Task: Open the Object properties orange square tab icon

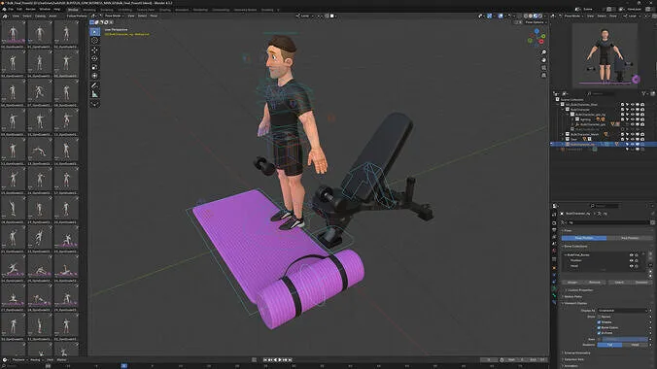Action: (554, 268)
